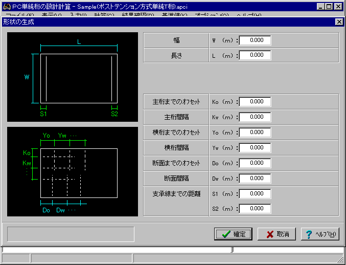Focus the 断面までのオフセット Do field
This screenshot has height=265, width=346.
[x=255, y=163]
